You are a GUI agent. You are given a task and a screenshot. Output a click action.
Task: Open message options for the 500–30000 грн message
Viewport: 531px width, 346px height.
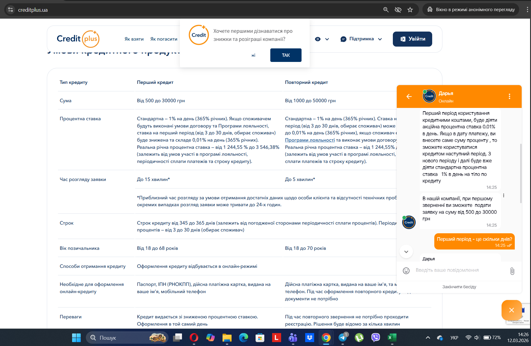(x=504, y=195)
